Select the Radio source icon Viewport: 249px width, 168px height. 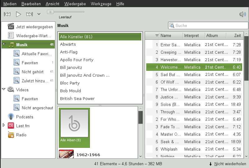[11, 135]
